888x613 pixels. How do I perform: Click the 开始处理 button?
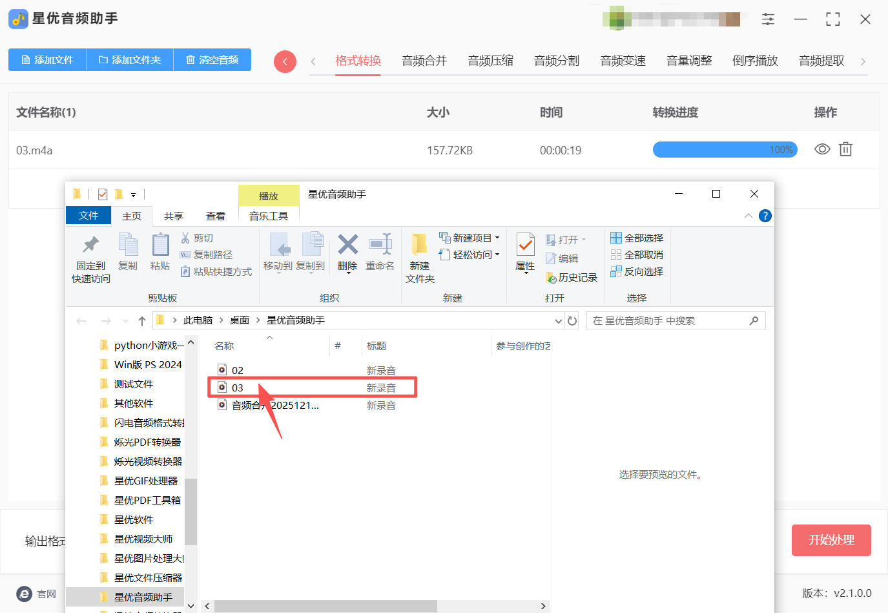[x=831, y=540]
